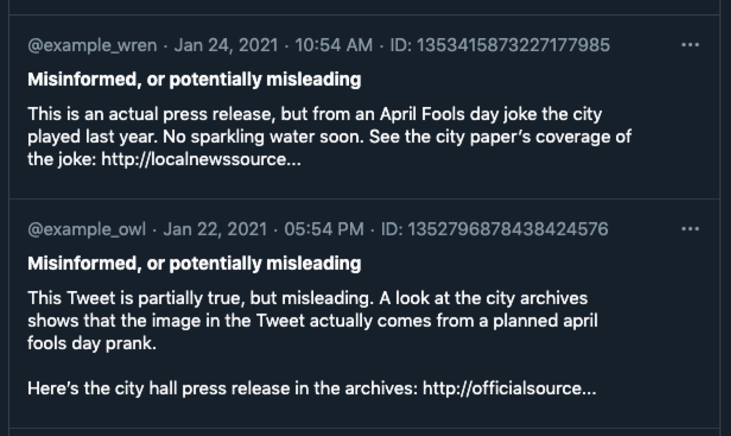
Task: Open the @example_owl profile handle
Action: (87, 229)
